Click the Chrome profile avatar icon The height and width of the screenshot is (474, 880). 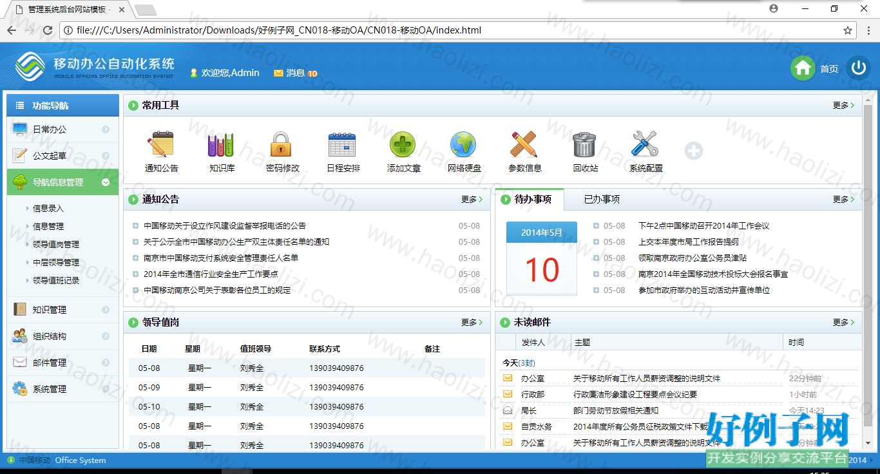click(774, 8)
